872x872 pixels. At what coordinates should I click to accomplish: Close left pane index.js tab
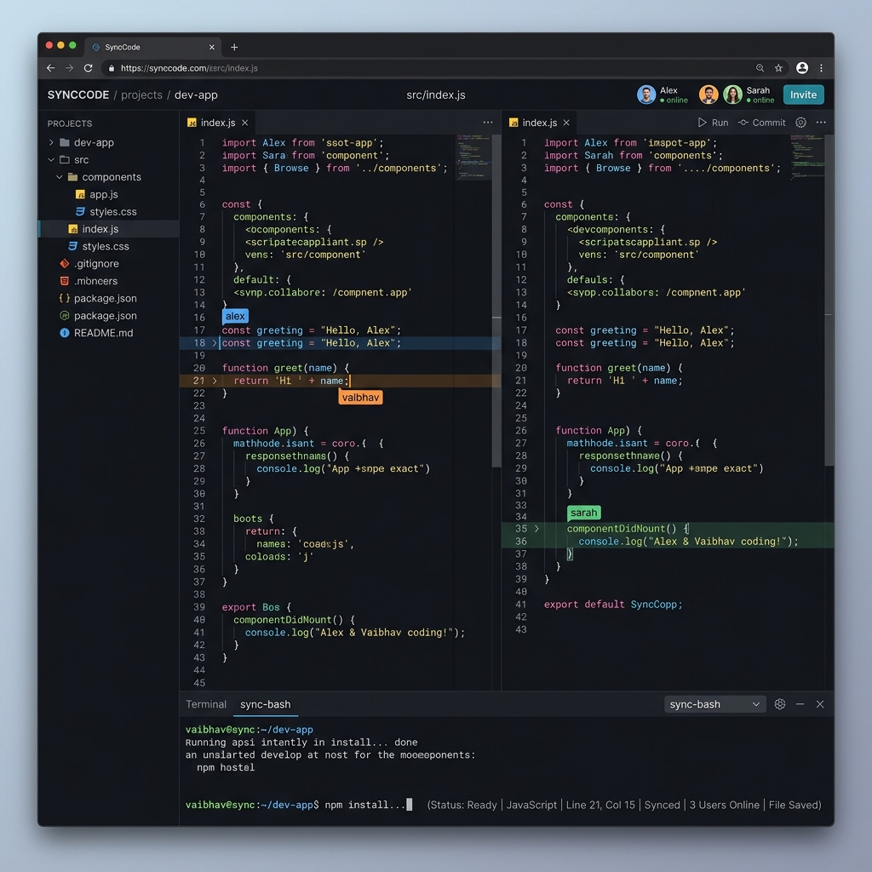click(244, 123)
